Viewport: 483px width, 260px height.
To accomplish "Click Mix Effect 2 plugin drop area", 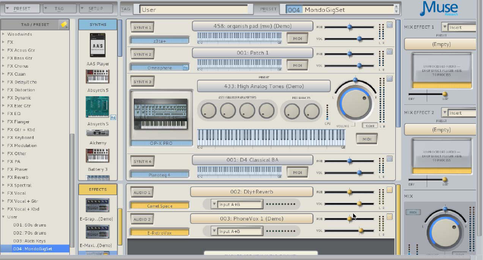I will [x=442, y=156].
